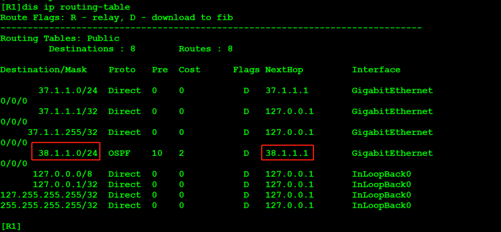The image size is (501, 232).
Task: Click 'InLoopBack0' in the 255.255.255.255/32 row
Action: click(x=381, y=206)
